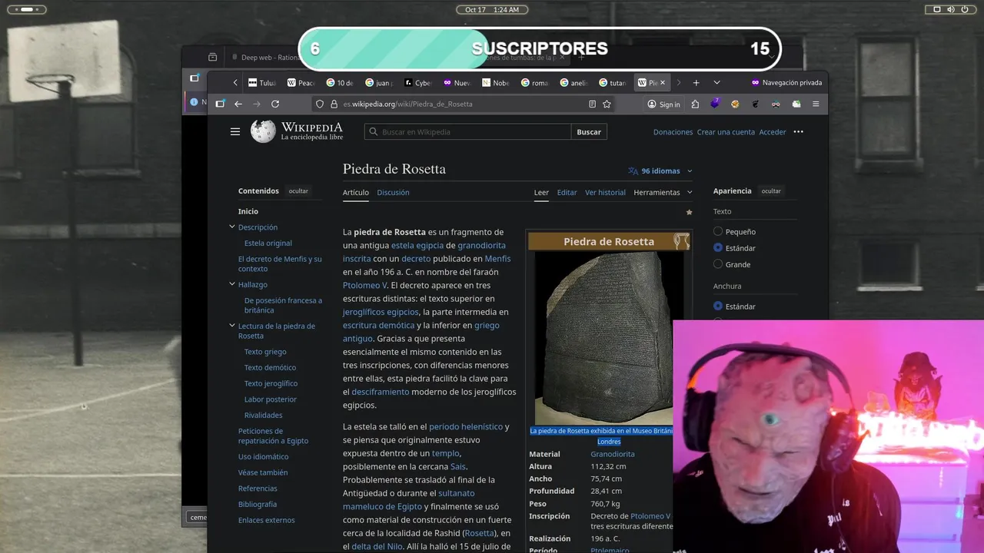Open the clock and date in top bar
Image resolution: width=984 pixels, height=553 pixels.
[492, 9]
